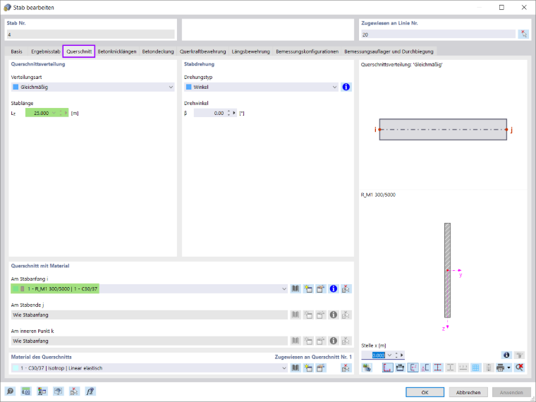536x402 pixels.
Task: Create new cross-section for Stabanfang i
Action: pyautogui.click(x=308, y=289)
